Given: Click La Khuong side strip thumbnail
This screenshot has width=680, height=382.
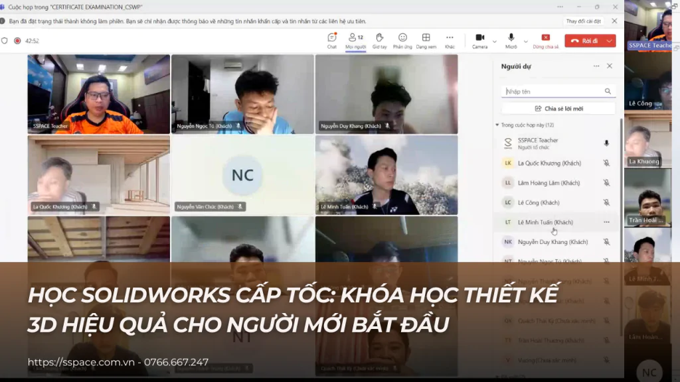Looking at the screenshot, I should tap(648, 139).
